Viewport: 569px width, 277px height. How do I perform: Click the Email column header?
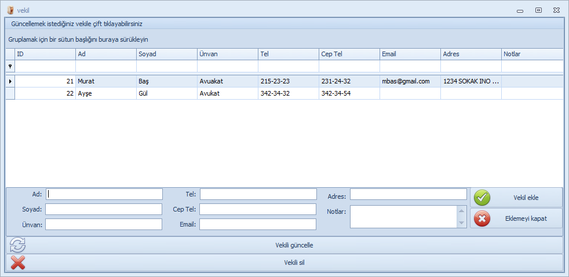click(410, 54)
